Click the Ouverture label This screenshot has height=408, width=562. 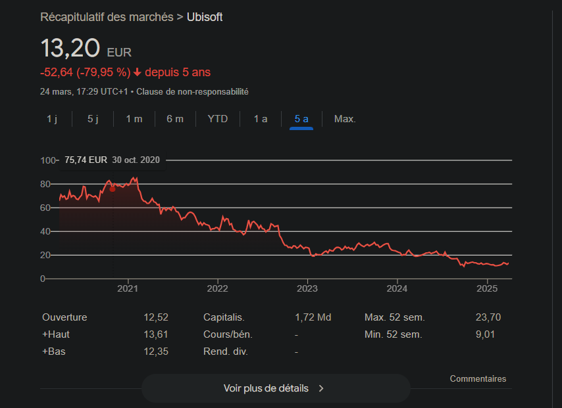click(64, 317)
